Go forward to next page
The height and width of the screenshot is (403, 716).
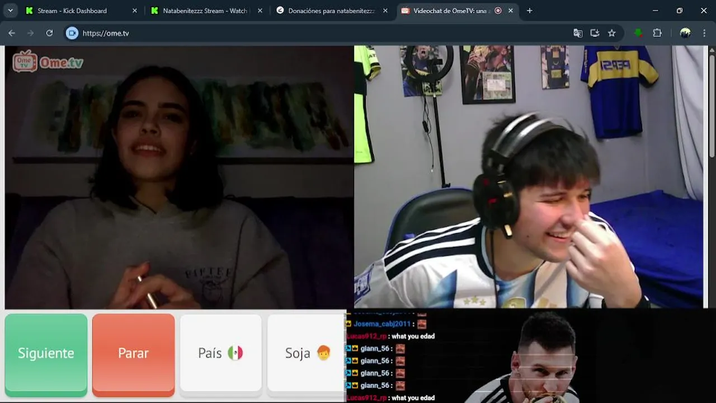(x=31, y=33)
